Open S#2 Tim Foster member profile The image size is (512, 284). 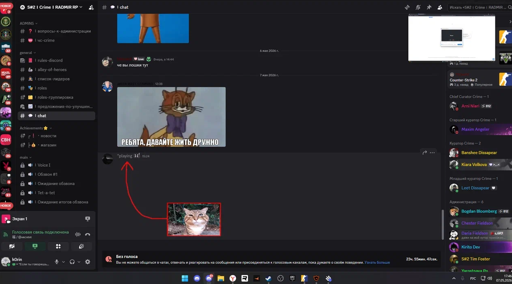click(479, 259)
